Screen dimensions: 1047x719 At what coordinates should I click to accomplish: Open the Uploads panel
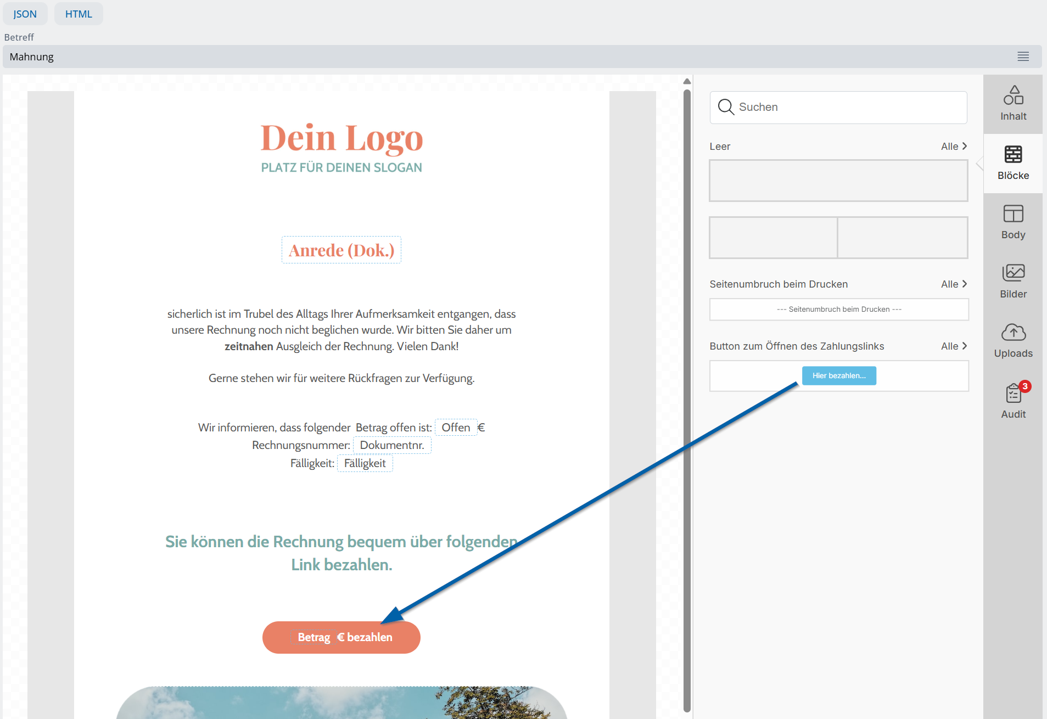(1013, 341)
